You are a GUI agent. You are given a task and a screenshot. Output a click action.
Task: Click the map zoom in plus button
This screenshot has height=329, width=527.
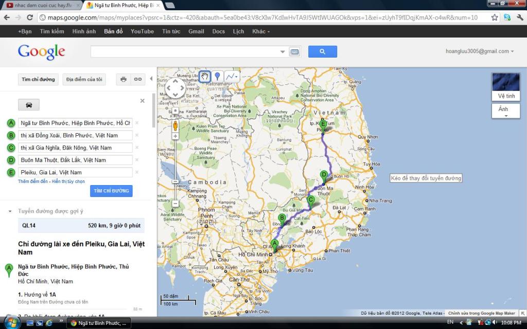point(175,136)
